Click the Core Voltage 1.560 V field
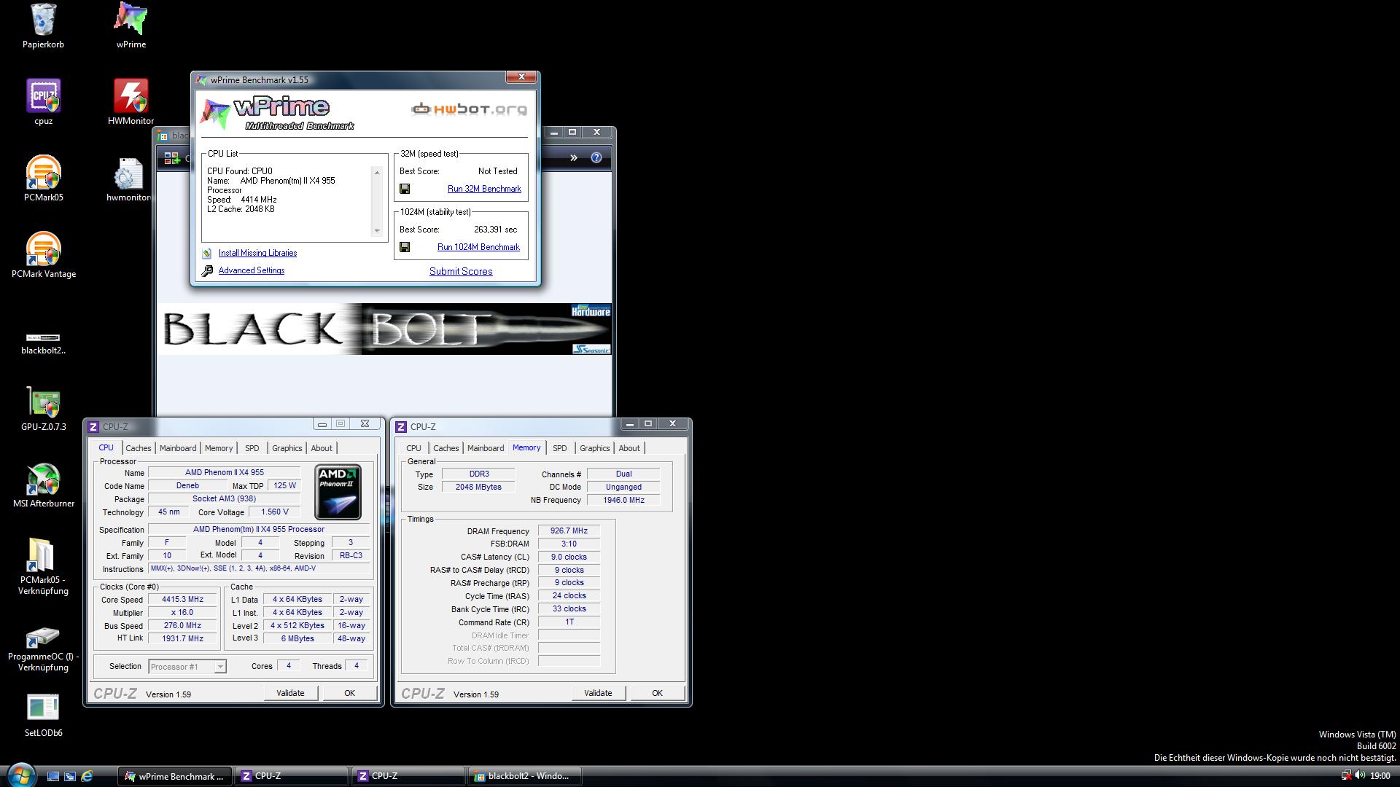 coord(274,512)
